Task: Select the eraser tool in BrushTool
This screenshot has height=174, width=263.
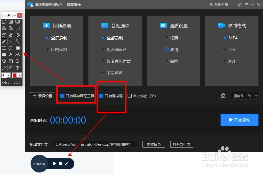Action: coord(4,35)
